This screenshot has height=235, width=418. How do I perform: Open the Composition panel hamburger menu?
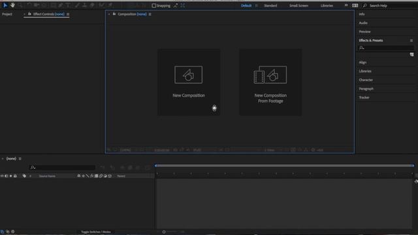pyautogui.click(x=150, y=14)
